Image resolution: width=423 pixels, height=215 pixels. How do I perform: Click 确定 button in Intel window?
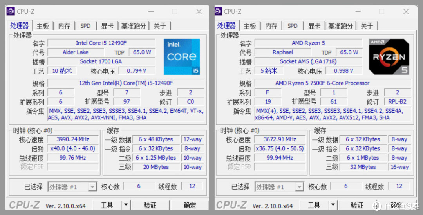click(x=190, y=205)
